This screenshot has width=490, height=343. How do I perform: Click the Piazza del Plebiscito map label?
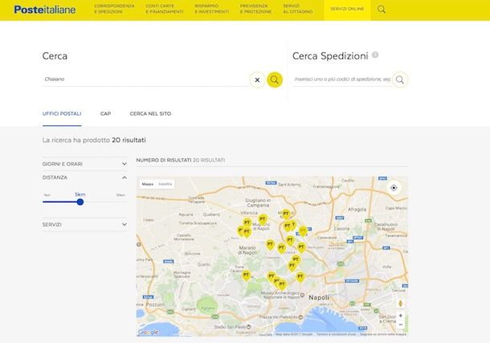279,317
